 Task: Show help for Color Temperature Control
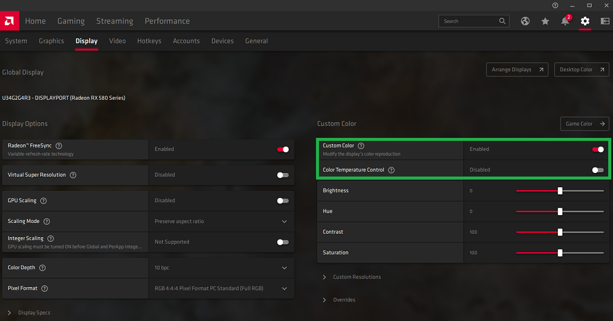coord(391,170)
